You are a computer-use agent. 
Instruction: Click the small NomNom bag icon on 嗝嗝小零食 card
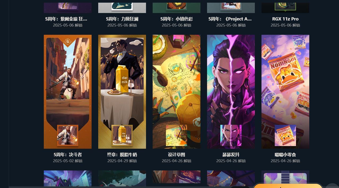coord(285,135)
